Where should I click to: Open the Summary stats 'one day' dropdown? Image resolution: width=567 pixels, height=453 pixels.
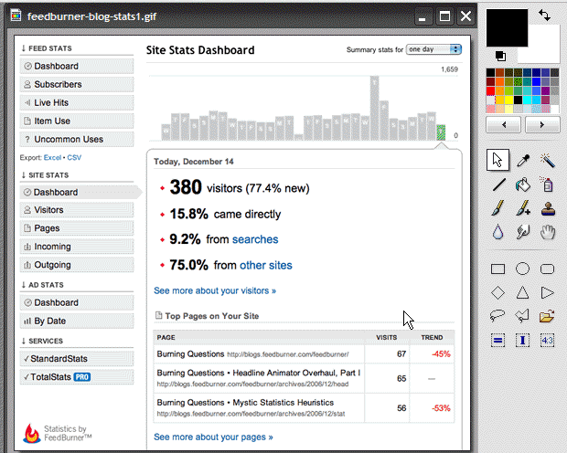click(433, 49)
